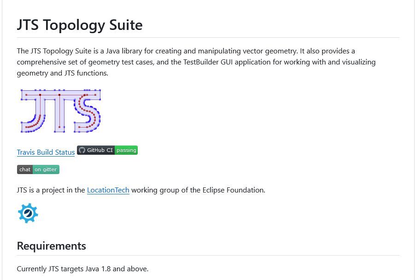Click the JTS Topology Suite heading
Screen dimensions: 416x280
pyautogui.click(x=80, y=25)
